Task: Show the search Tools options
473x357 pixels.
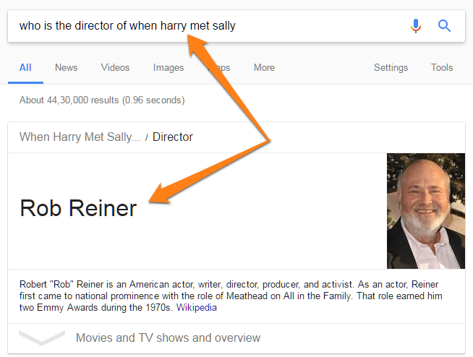Action: click(x=441, y=67)
